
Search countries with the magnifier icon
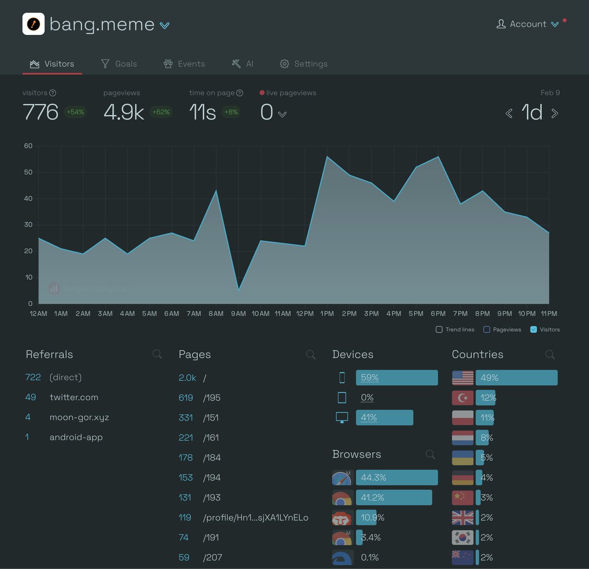click(x=550, y=354)
